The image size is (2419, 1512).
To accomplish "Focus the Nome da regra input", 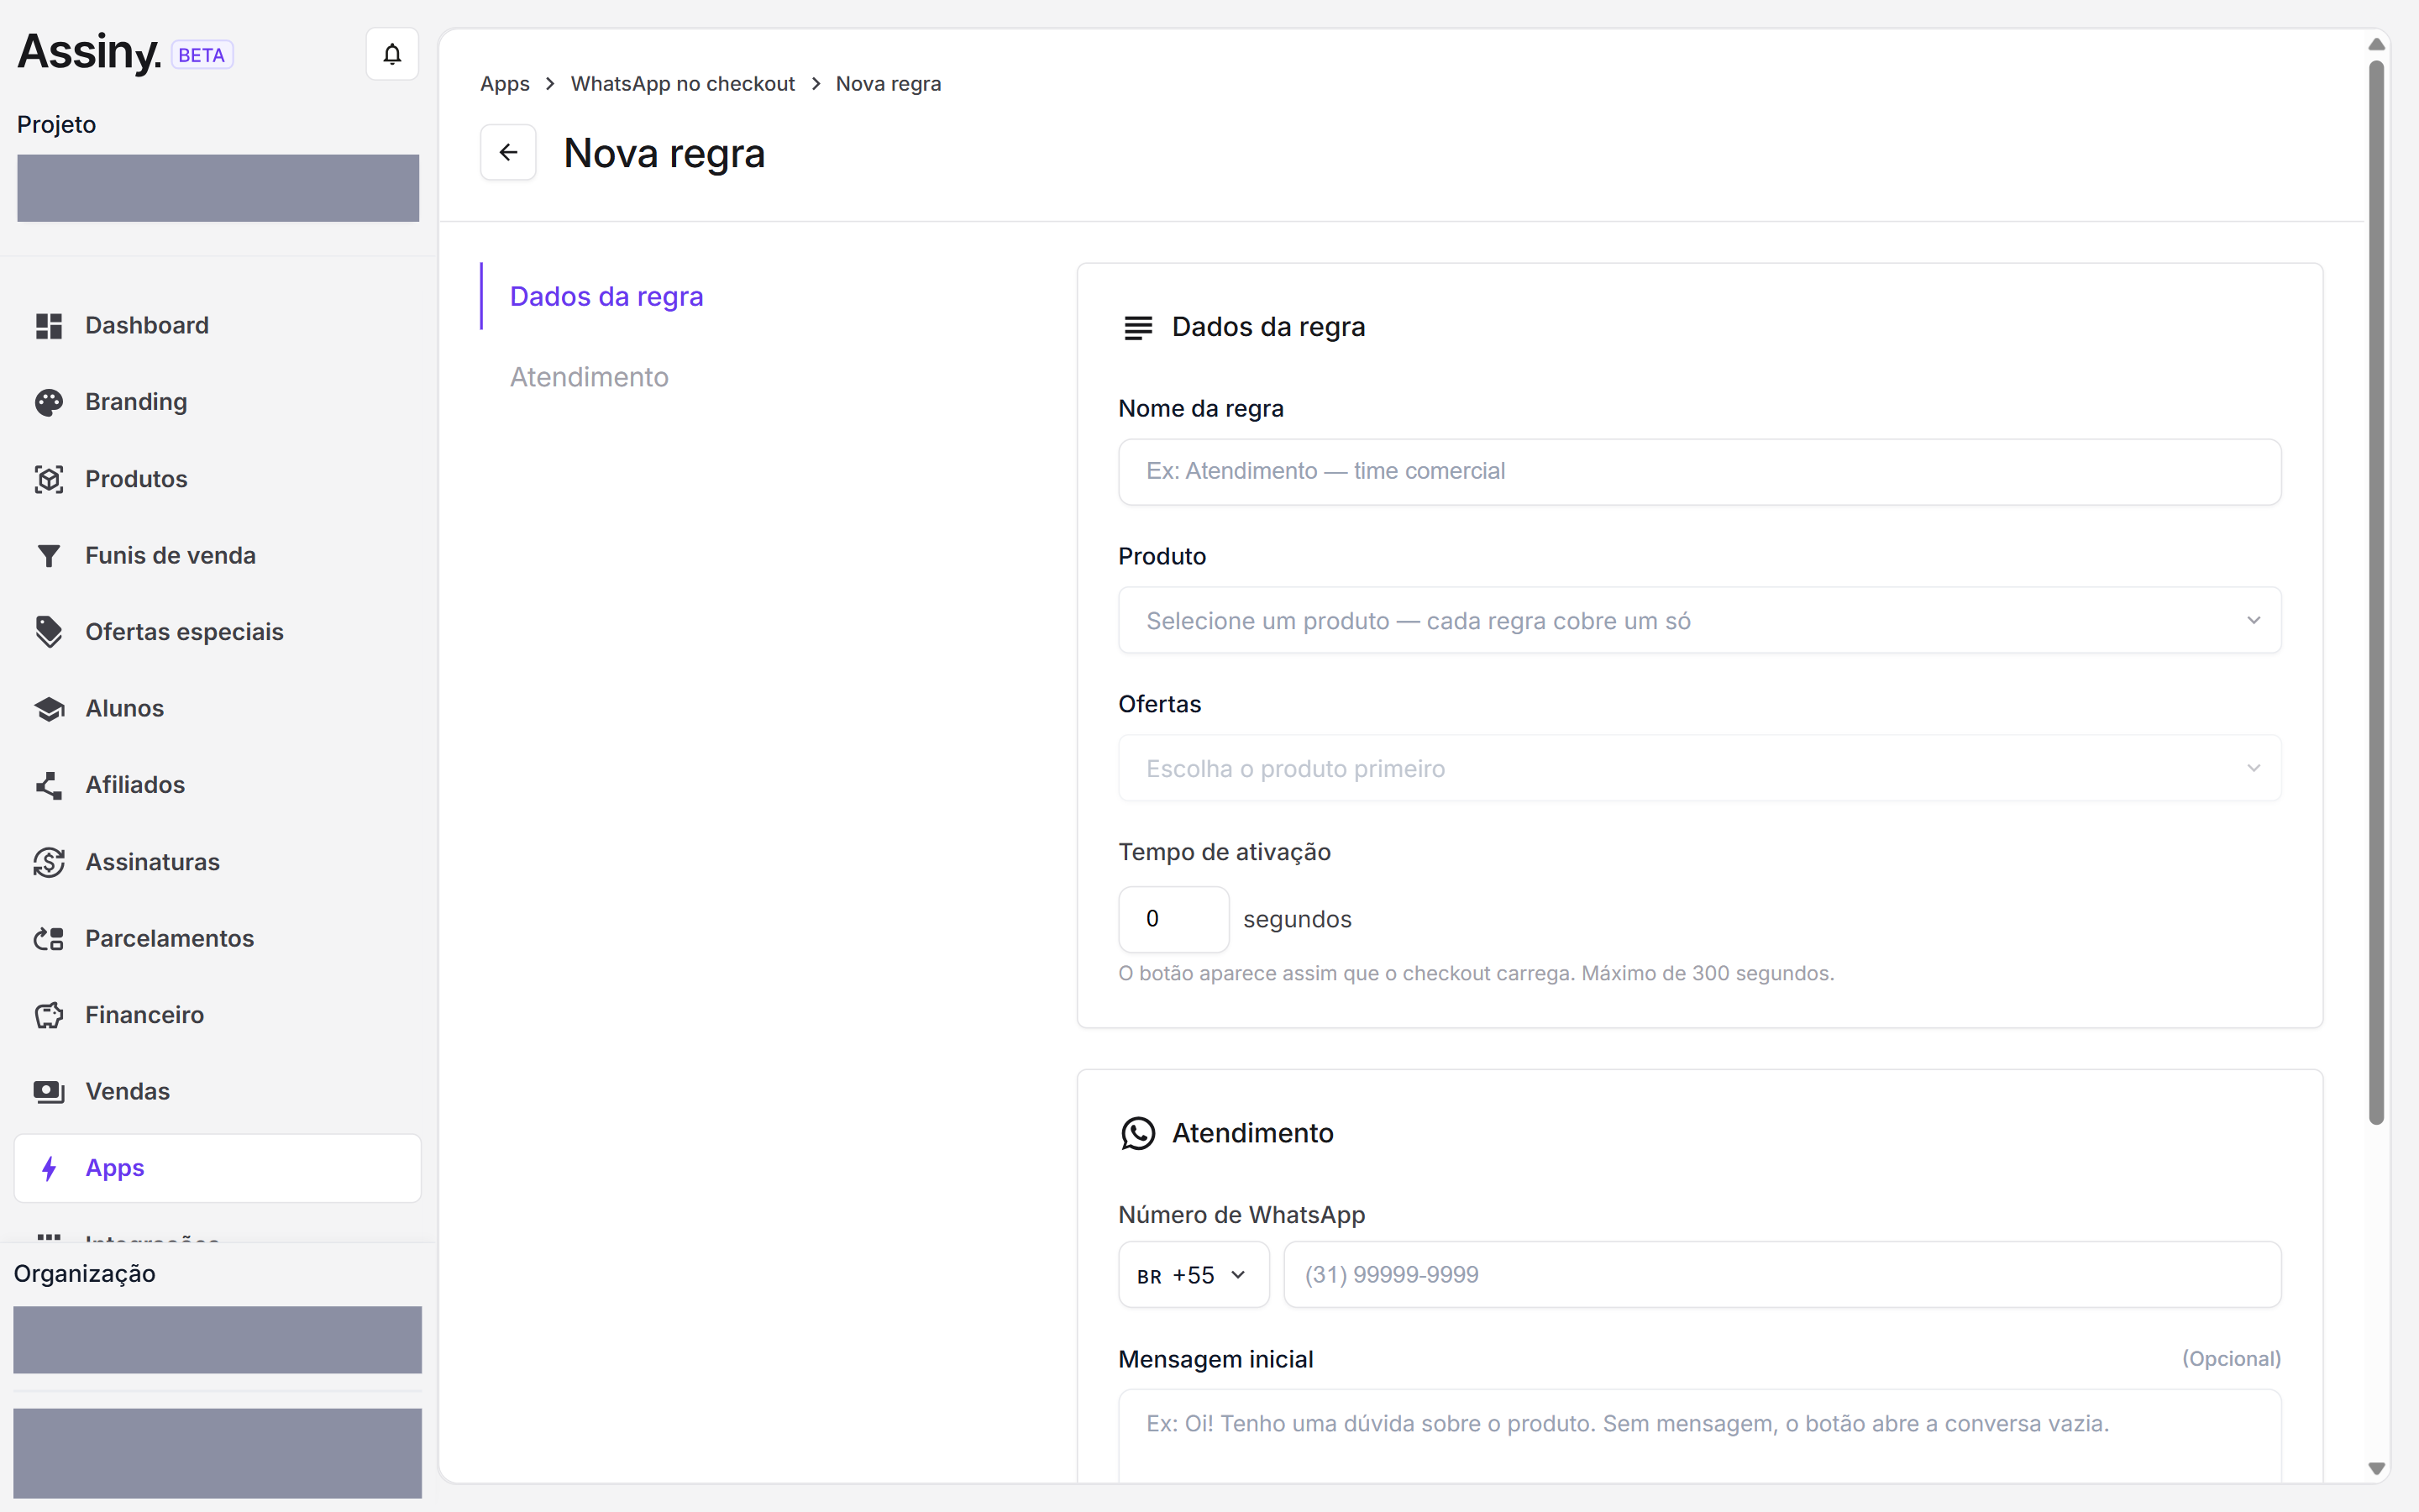I will coord(1699,472).
